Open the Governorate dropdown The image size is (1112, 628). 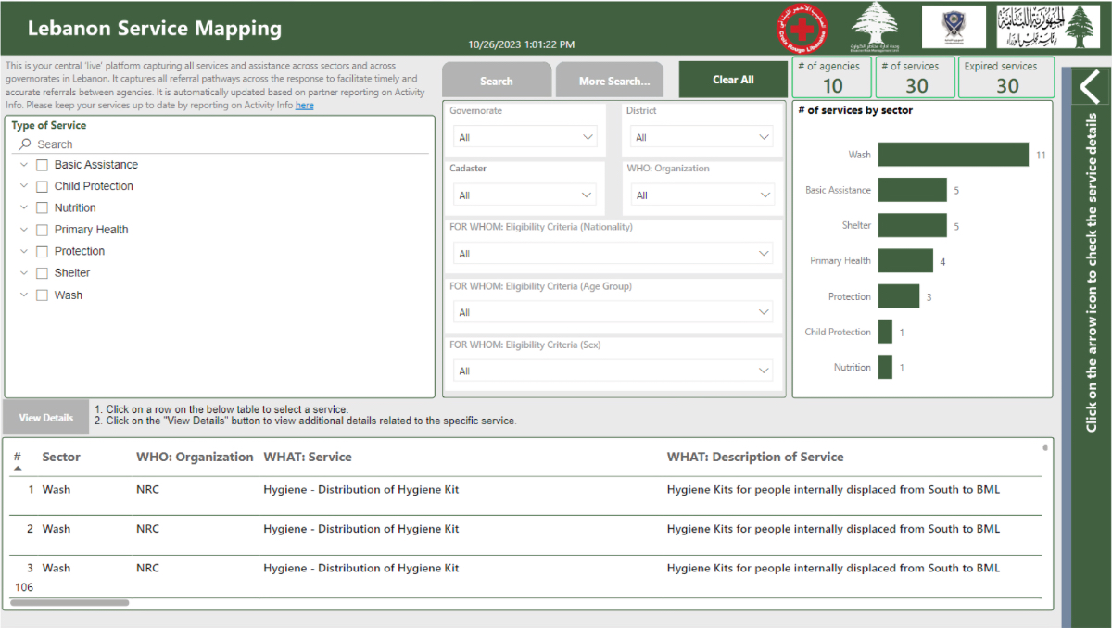[526, 137]
